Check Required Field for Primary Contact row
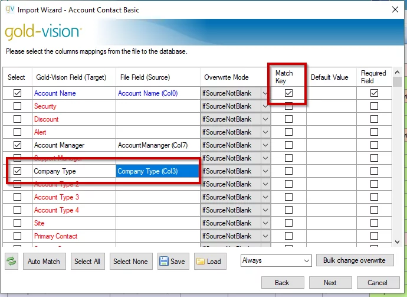The image size is (407, 297). pyautogui.click(x=374, y=236)
